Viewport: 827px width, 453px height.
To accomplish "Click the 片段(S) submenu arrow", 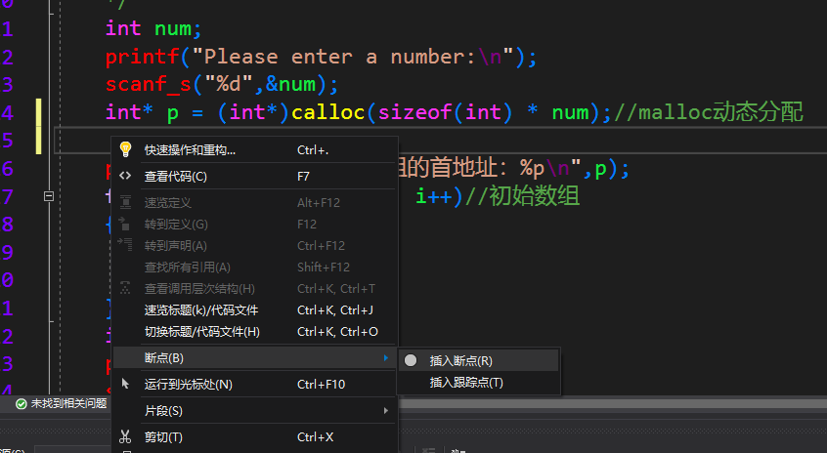I will [x=386, y=411].
